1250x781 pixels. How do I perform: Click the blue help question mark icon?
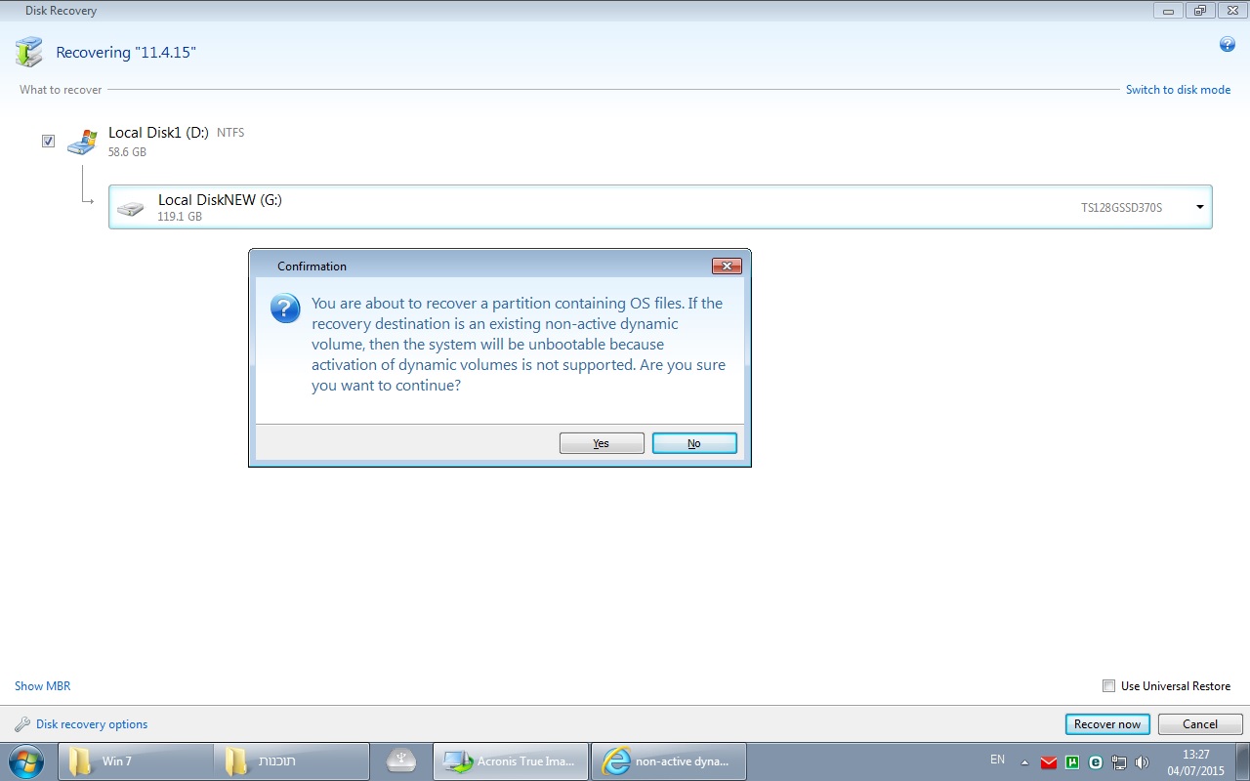[1228, 45]
